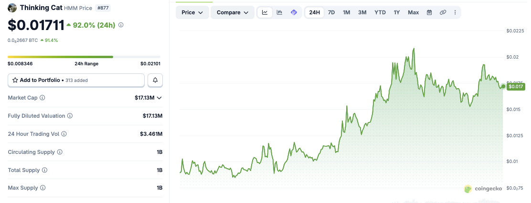531x203 pixels.
Task: Open Total Supply info icon
Action: [44, 170]
